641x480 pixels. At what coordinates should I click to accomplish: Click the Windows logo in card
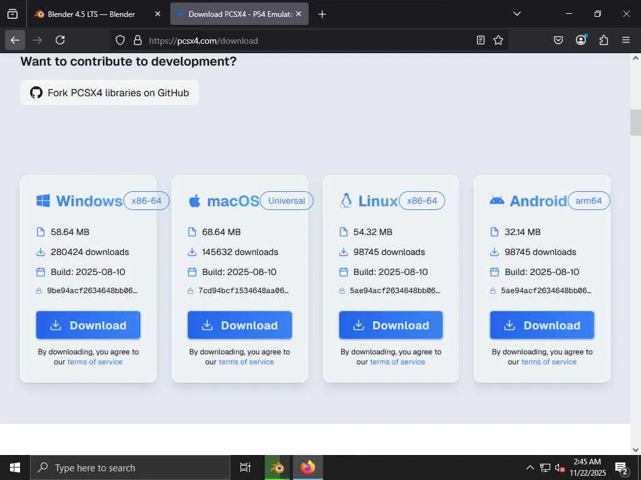[x=43, y=201]
